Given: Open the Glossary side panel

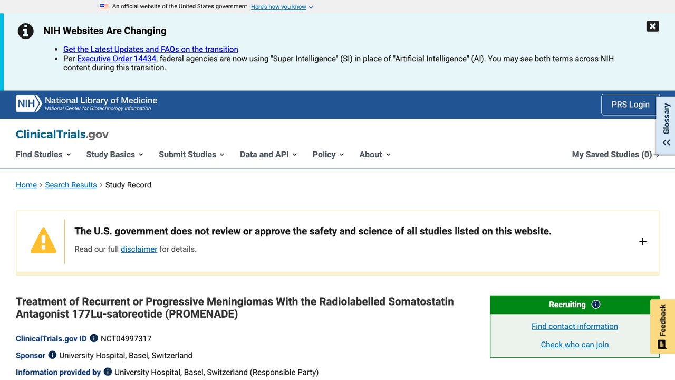Looking at the screenshot, I should pyautogui.click(x=666, y=125).
